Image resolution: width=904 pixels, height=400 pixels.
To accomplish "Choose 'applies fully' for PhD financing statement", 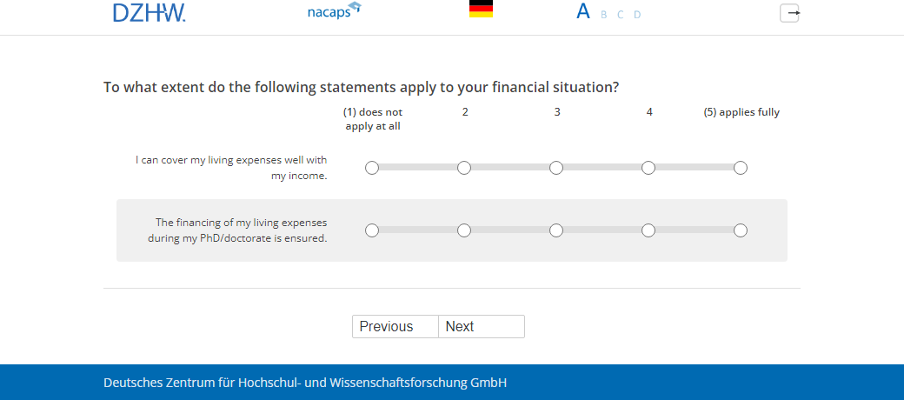I will [741, 230].
